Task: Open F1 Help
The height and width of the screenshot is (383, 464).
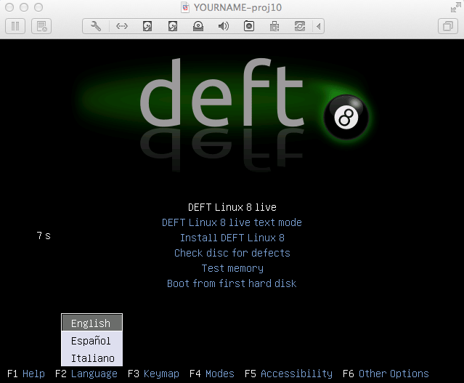Action: (x=26, y=374)
